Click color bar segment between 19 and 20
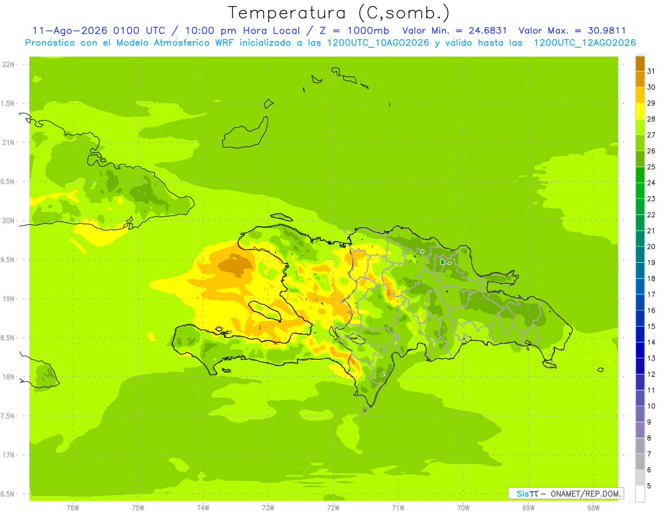The width and height of the screenshot is (666, 515). pos(640,254)
